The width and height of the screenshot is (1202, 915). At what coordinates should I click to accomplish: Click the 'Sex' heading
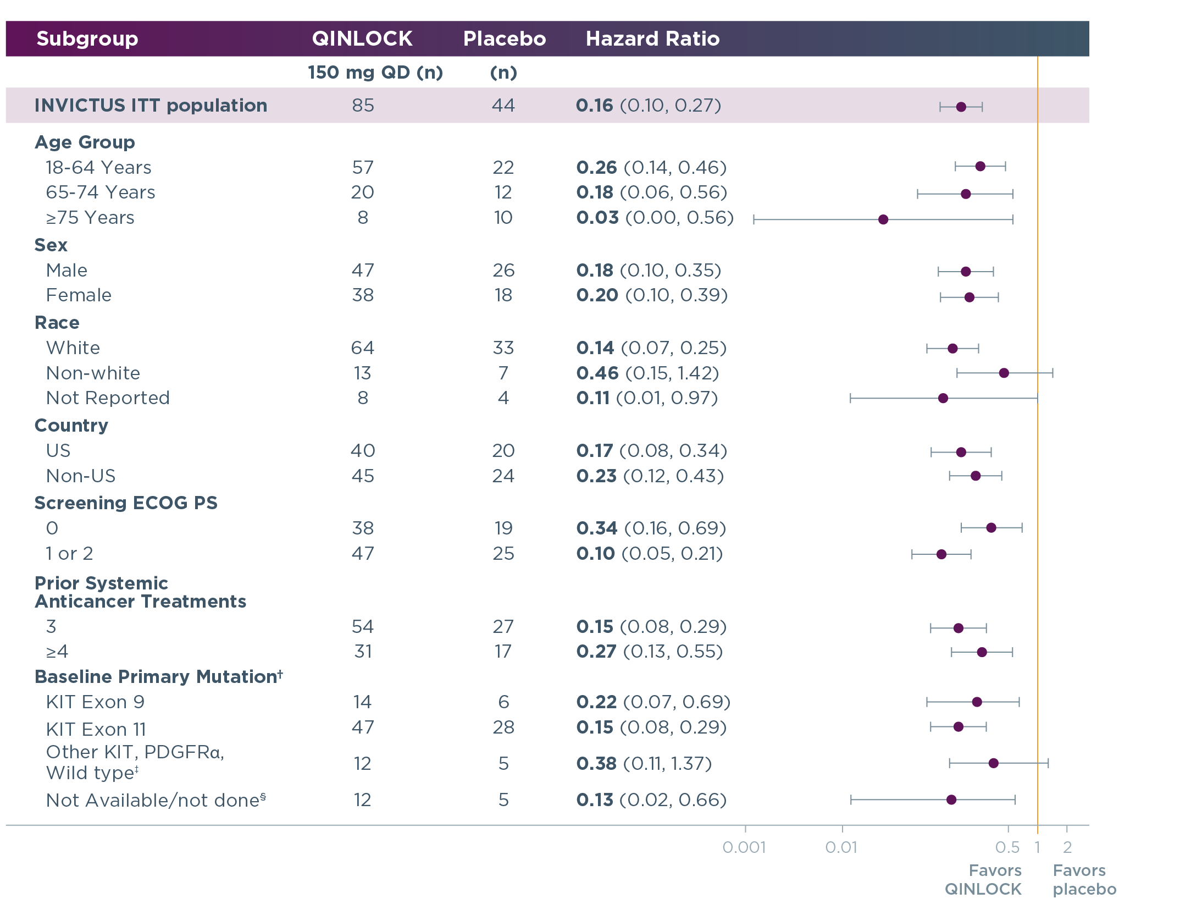pyautogui.click(x=51, y=245)
